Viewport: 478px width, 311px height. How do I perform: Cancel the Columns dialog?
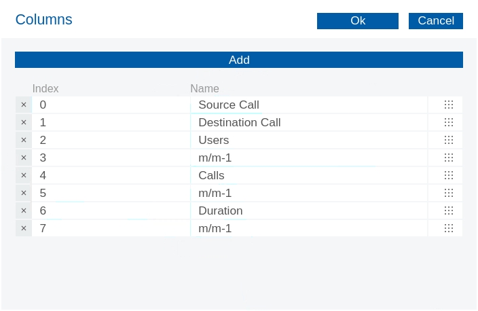coord(435,21)
